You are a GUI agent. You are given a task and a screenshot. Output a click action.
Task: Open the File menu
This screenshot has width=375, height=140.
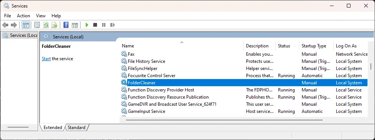(x=8, y=16)
